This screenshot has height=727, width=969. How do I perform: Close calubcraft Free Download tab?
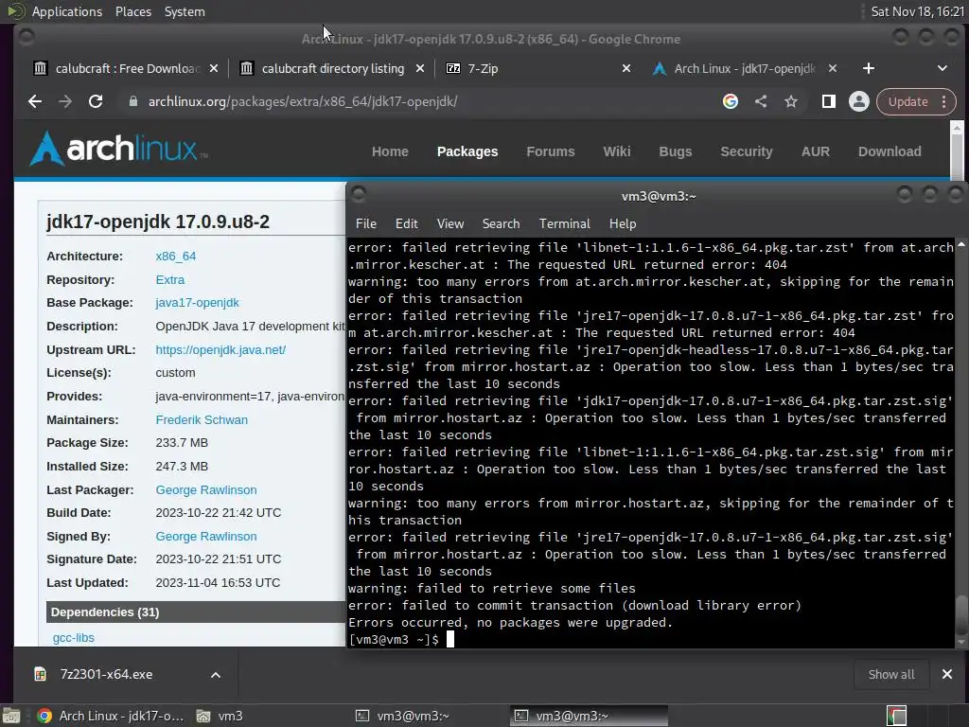coord(214,68)
